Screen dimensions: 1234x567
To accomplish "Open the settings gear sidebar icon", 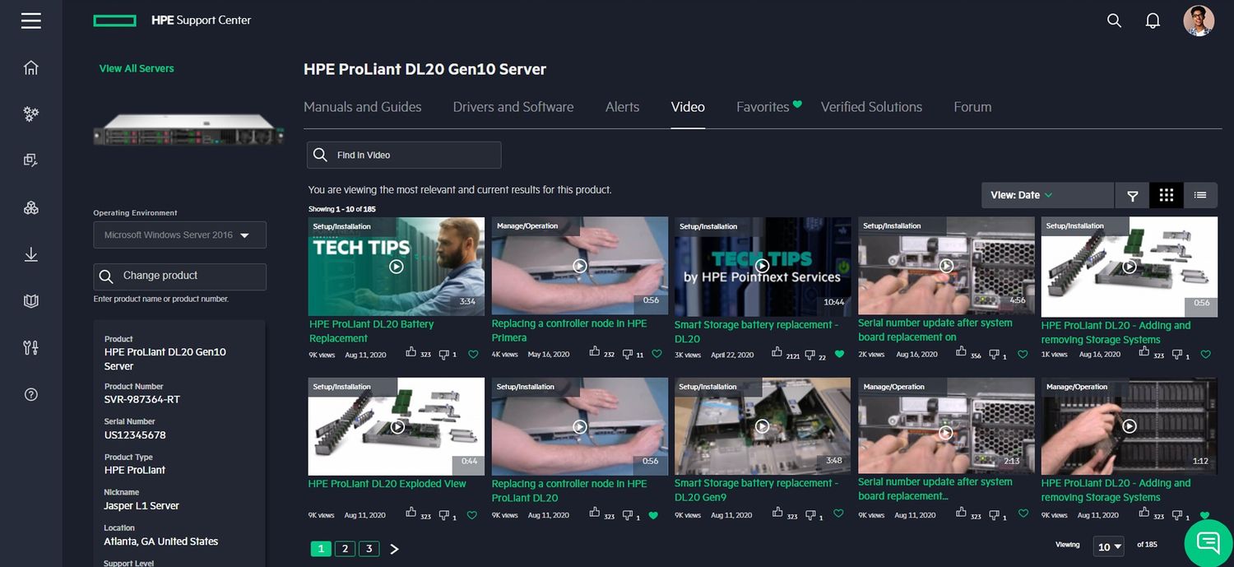I will pyautogui.click(x=31, y=114).
